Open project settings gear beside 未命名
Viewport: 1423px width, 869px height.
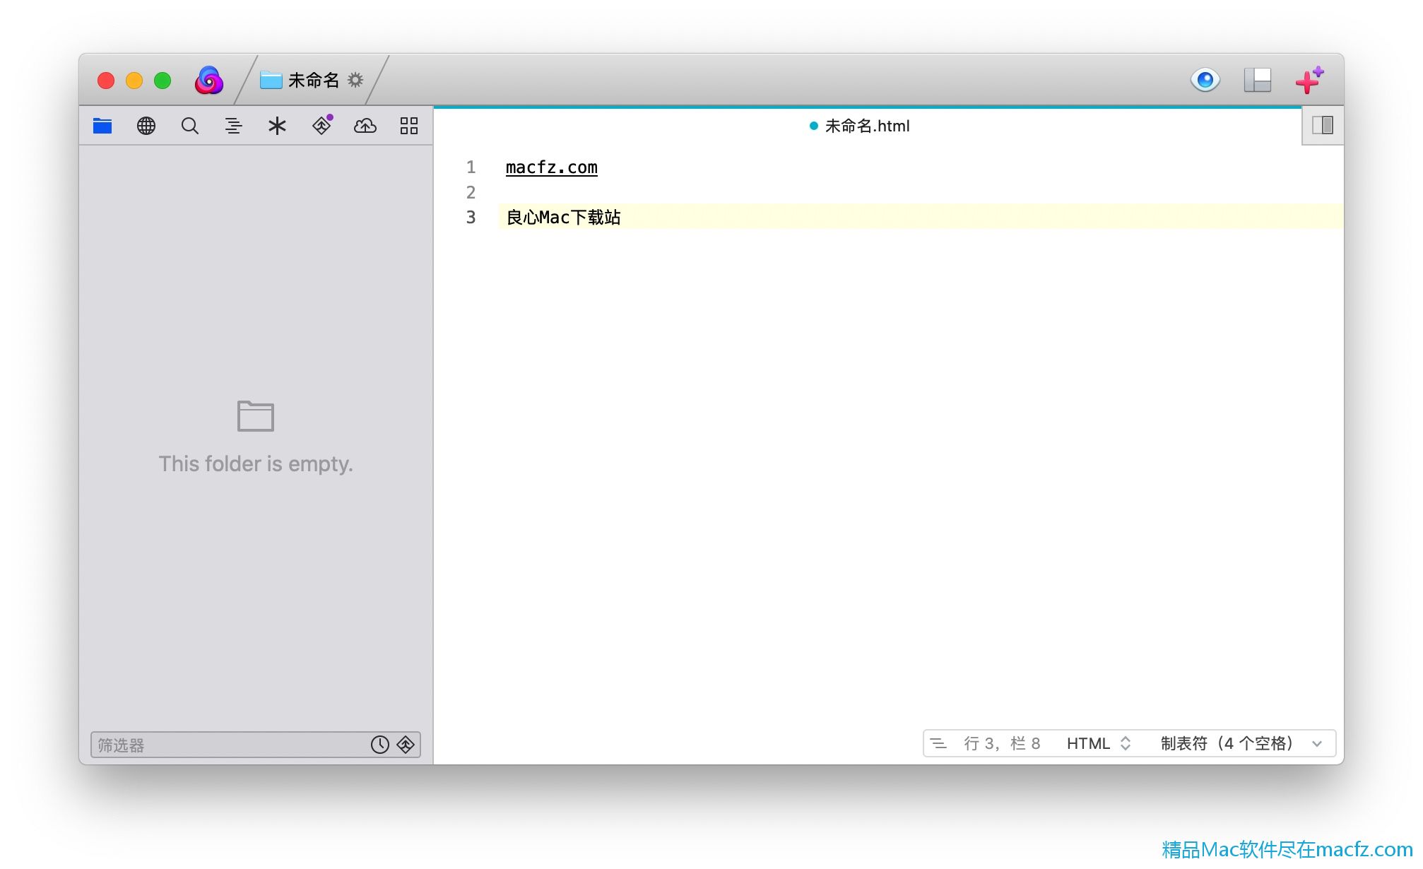pyautogui.click(x=355, y=80)
